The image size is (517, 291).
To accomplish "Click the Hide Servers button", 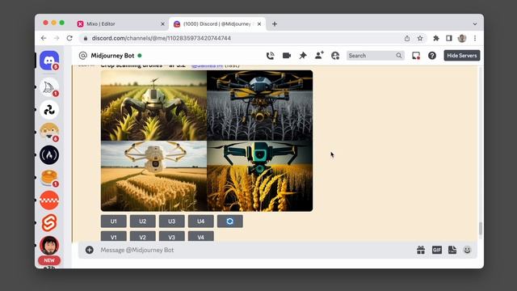I will coord(462,56).
